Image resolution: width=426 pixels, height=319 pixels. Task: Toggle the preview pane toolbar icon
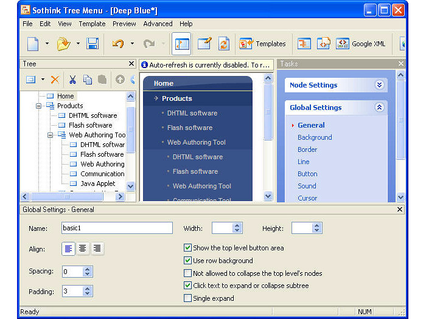point(181,44)
